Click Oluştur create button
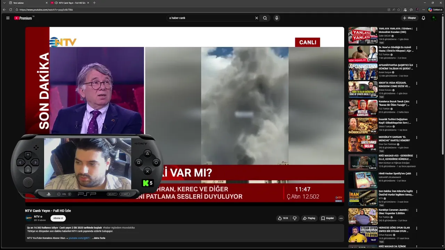Image resolution: width=445 pixels, height=250 pixels. coord(410,18)
